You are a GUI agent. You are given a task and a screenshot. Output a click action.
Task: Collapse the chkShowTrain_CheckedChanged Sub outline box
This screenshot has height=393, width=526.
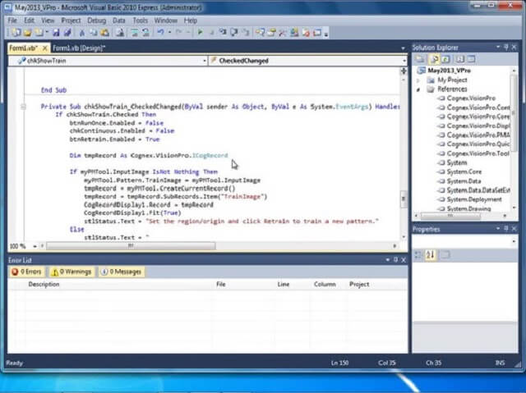coord(23,107)
